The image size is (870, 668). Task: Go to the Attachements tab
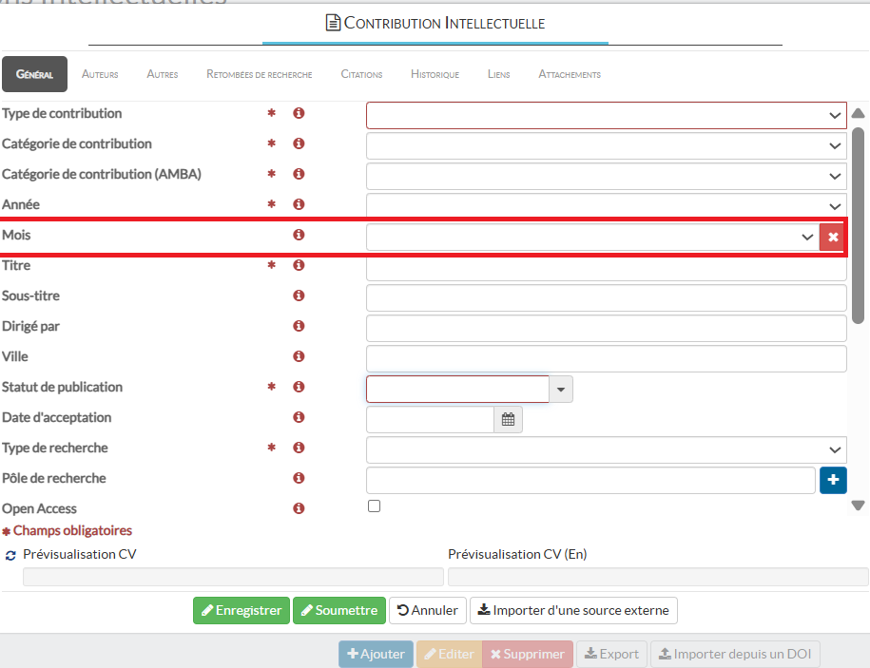pos(569,74)
